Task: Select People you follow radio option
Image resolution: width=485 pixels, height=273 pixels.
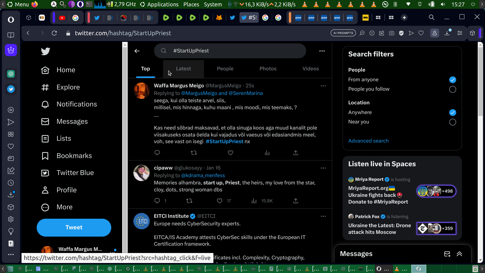Action: click(453, 89)
